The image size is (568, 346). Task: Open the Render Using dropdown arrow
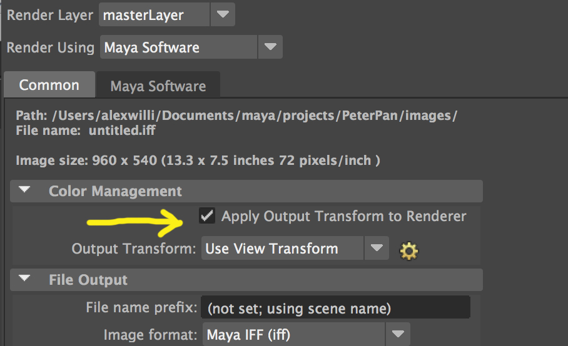pos(270,47)
